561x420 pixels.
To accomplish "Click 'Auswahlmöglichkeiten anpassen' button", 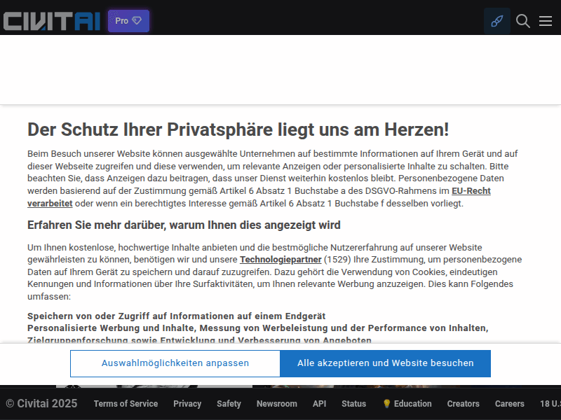I will pos(175,363).
